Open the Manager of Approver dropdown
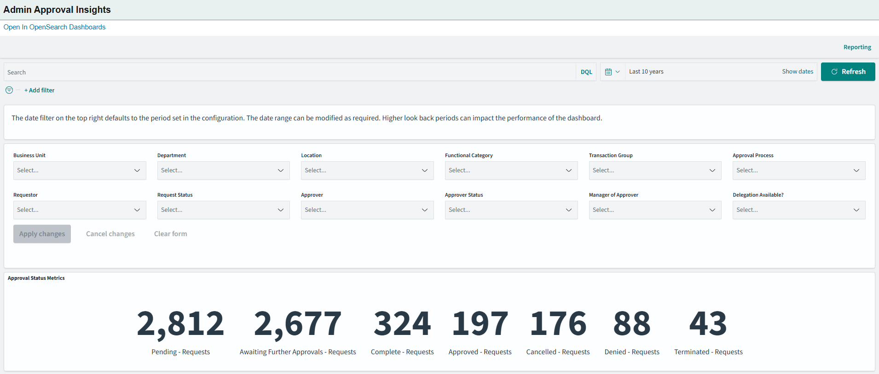 (655, 210)
